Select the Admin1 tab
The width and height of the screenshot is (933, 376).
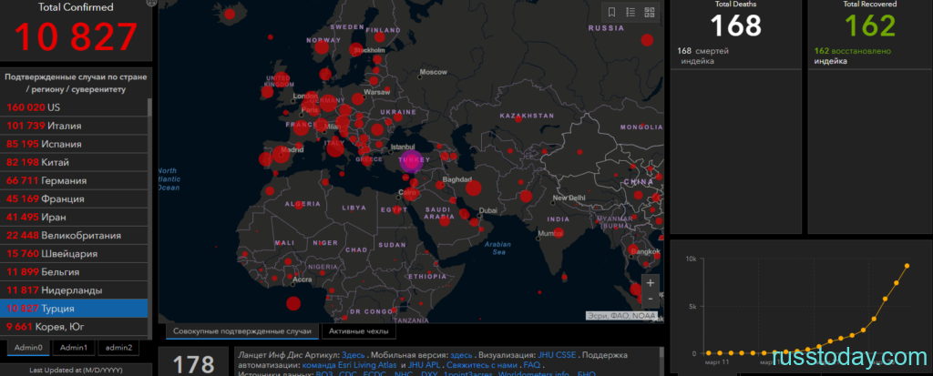74,348
